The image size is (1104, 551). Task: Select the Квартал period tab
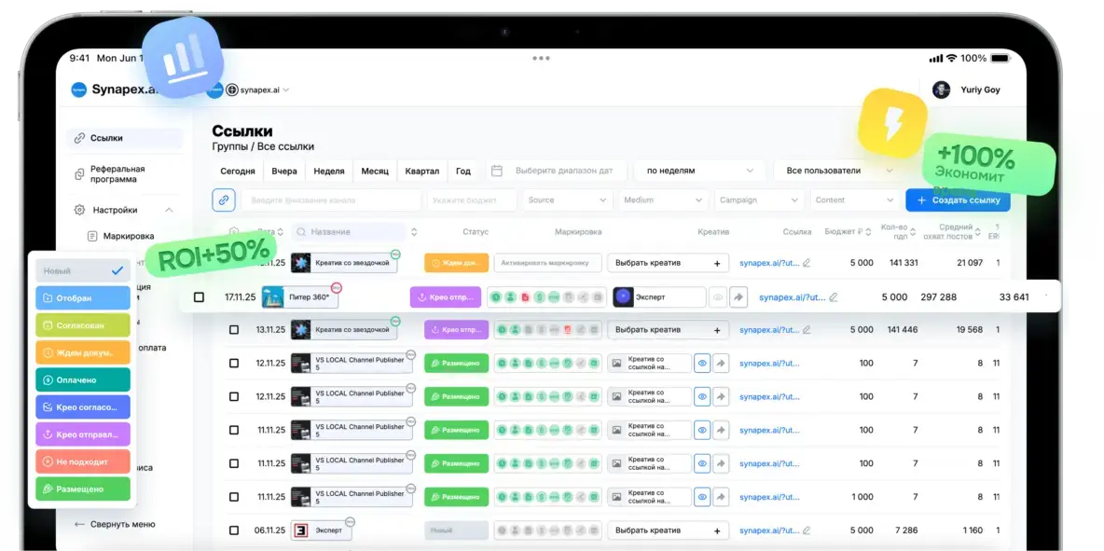(421, 172)
